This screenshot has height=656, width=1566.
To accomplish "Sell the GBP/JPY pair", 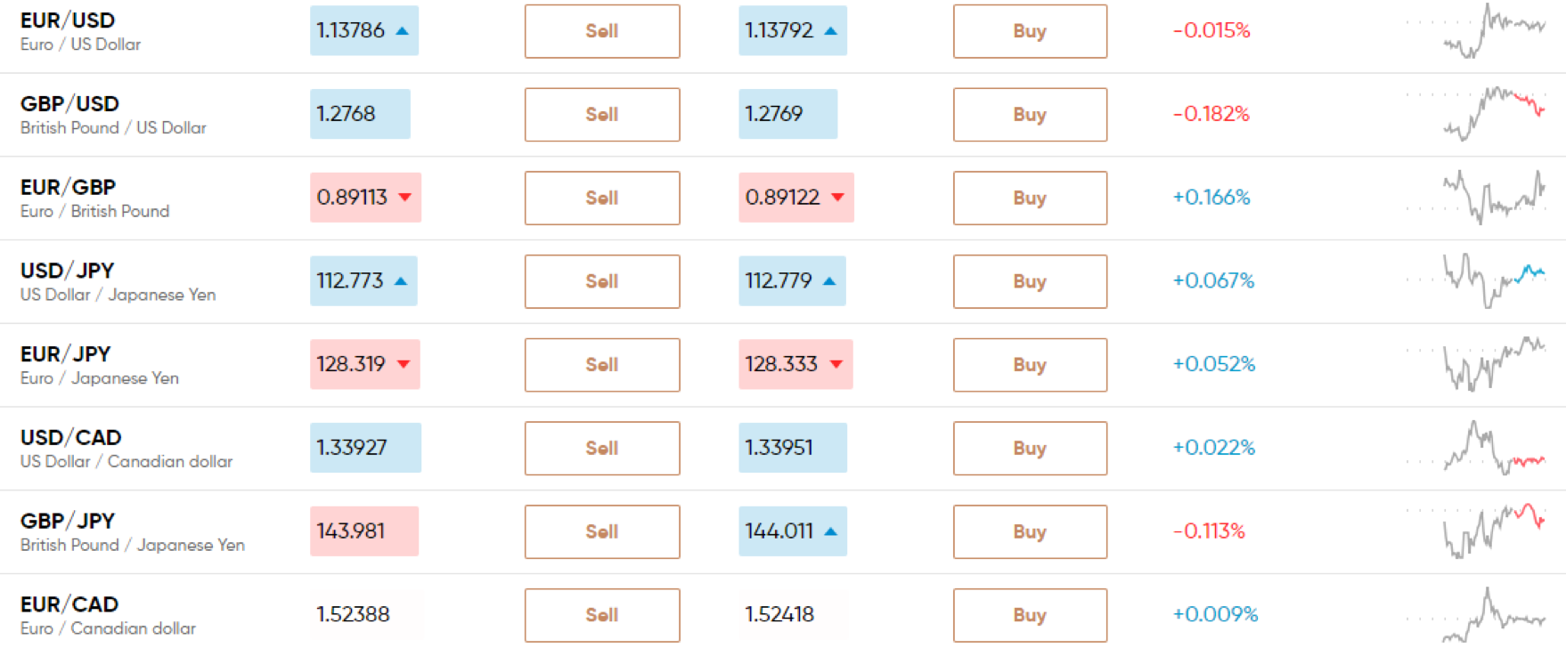I will click(602, 531).
